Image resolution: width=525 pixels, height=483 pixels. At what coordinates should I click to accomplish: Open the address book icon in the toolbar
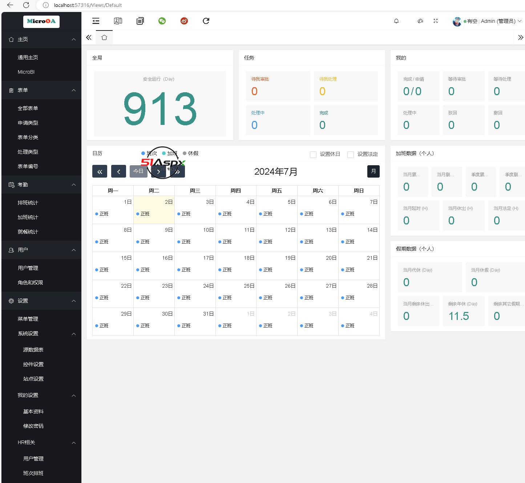pyautogui.click(x=118, y=21)
